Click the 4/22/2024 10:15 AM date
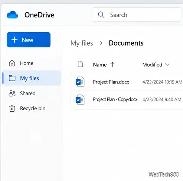The width and height of the screenshot is (183, 181). pos(162,82)
